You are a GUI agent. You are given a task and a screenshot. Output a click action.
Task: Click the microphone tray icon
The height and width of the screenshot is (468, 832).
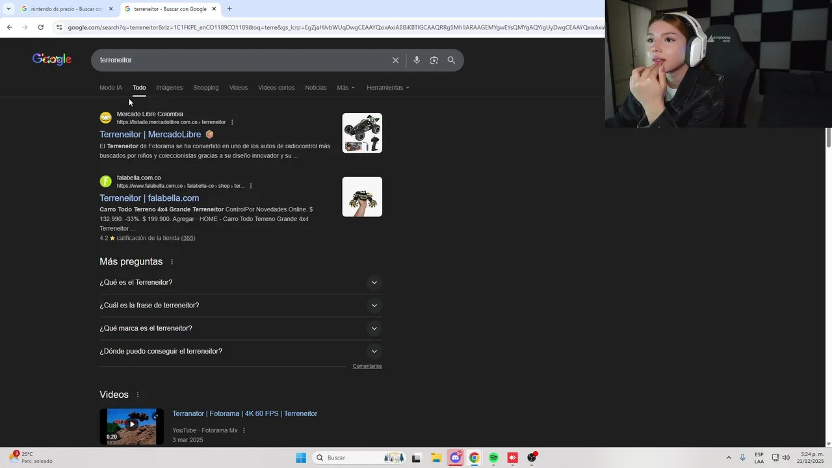pyautogui.click(x=743, y=458)
